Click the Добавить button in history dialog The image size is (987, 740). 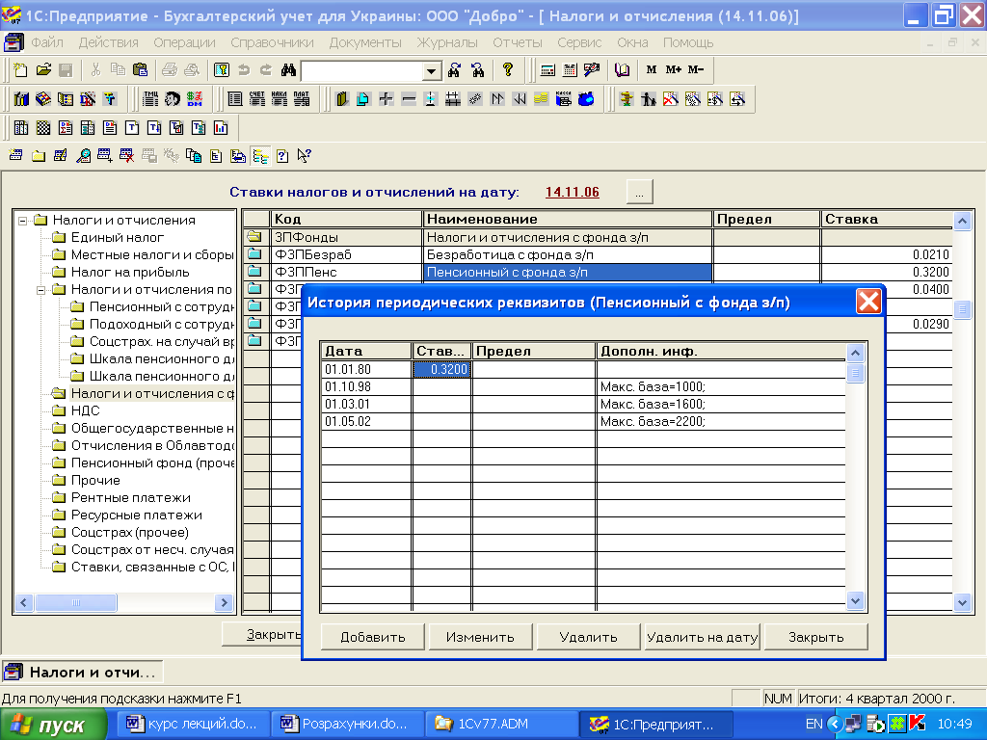(372, 637)
